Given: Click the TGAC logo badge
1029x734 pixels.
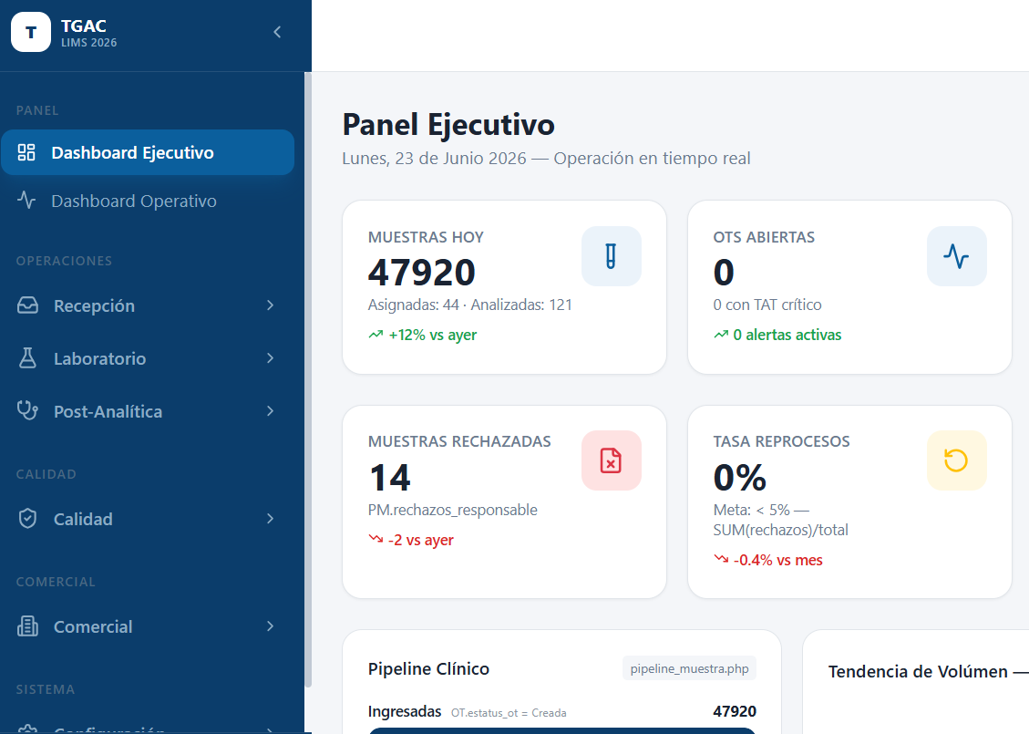Looking at the screenshot, I should click(31, 32).
